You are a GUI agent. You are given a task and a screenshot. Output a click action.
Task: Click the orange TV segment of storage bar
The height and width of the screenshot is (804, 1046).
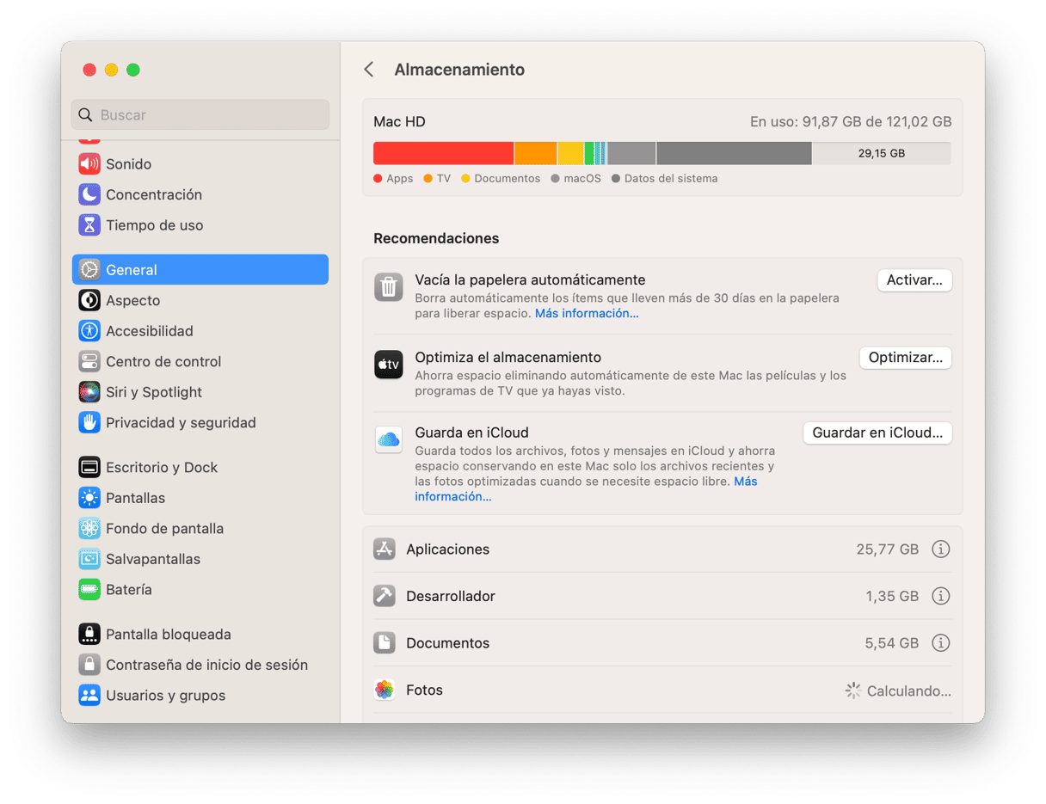point(536,153)
